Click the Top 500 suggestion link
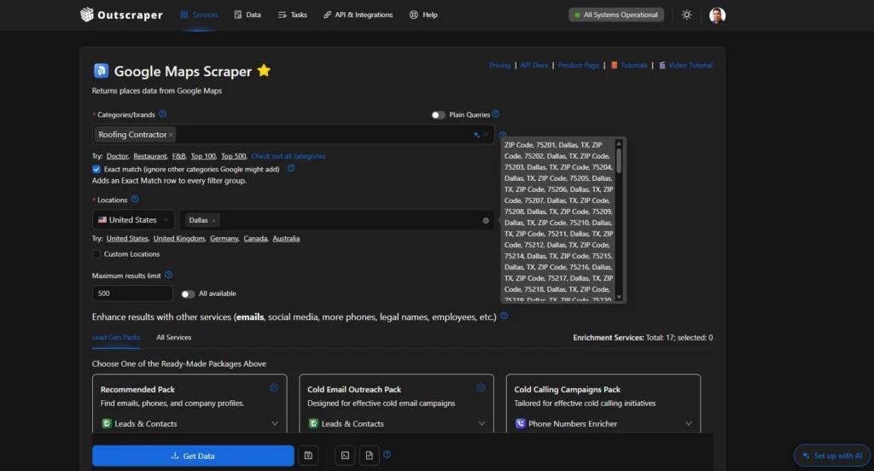874x471 pixels. pyautogui.click(x=233, y=156)
